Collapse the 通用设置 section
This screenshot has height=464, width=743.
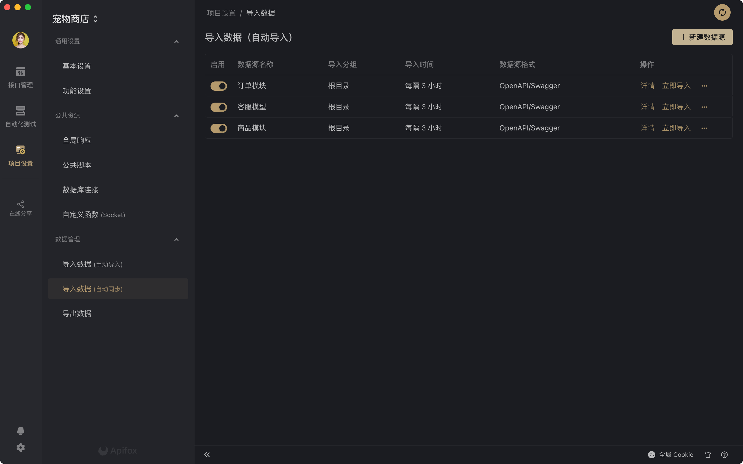click(176, 42)
